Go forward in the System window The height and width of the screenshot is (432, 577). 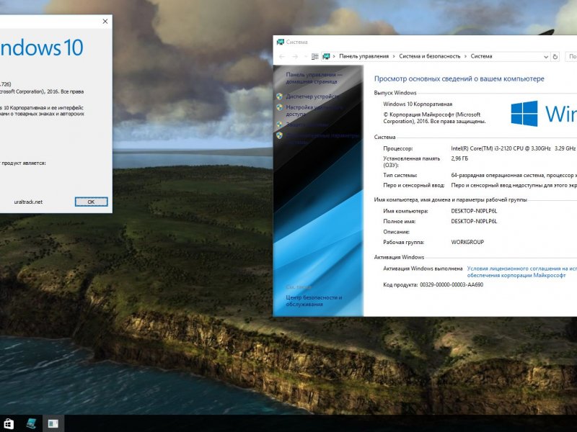pos(295,57)
